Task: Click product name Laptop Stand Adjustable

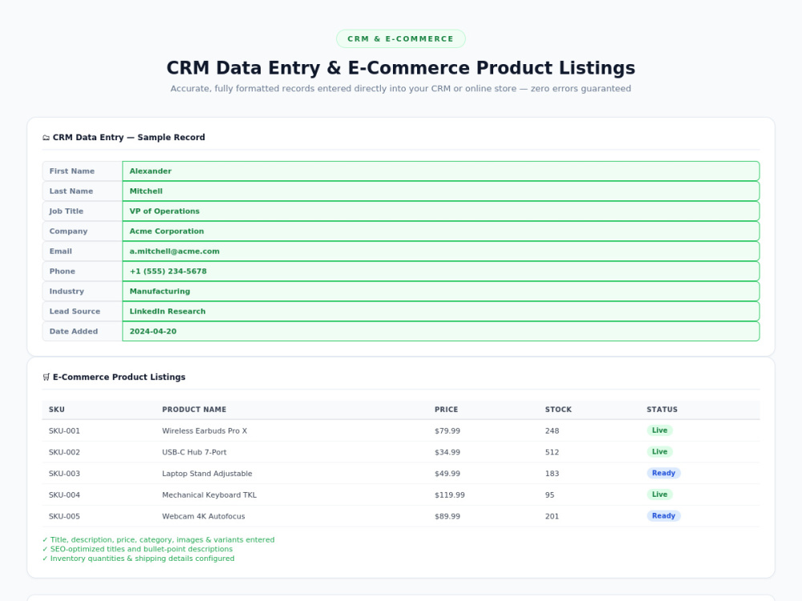Action: [x=207, y=474]
